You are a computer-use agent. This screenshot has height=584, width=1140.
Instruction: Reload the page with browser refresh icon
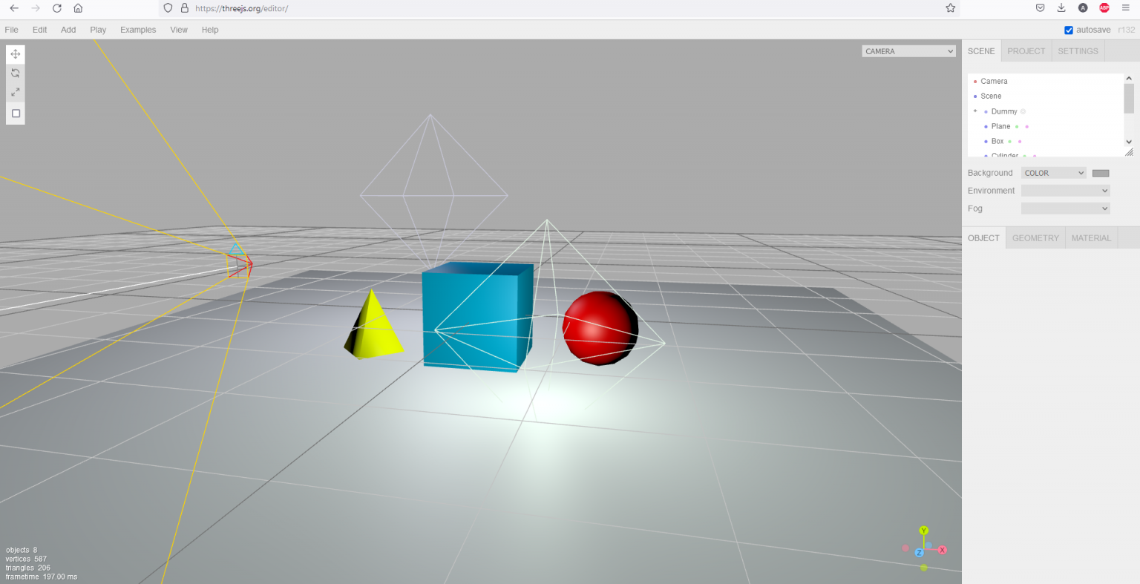pos(56,8)
